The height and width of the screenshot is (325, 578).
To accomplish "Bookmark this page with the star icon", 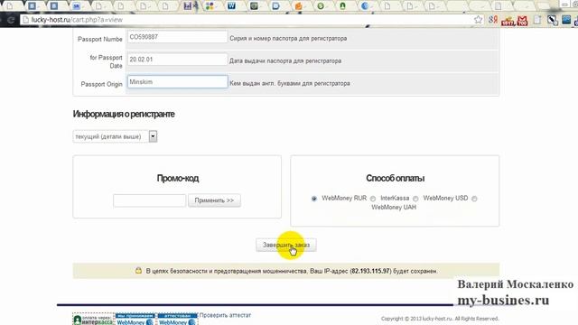I will pyautogui.click(x=478, y=20).
